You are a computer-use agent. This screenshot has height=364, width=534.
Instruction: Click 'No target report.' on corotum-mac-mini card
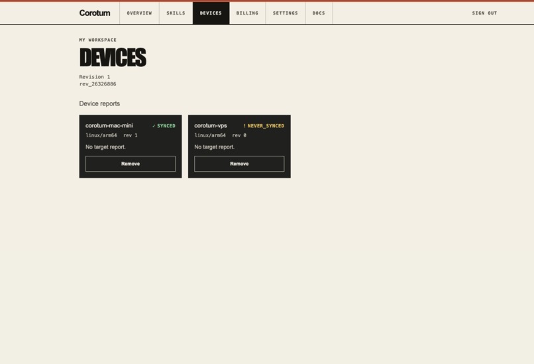point(105,147)
